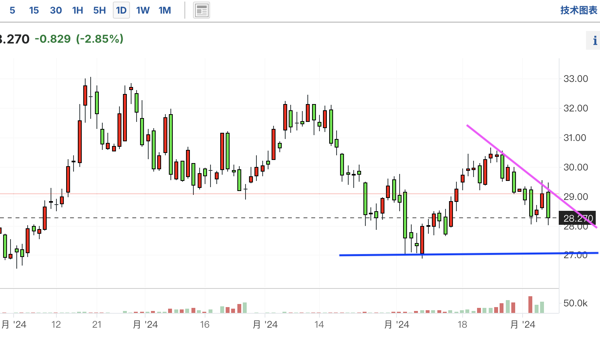
Task: Click the 31.00 price axis label
Action: coord(575,138)
